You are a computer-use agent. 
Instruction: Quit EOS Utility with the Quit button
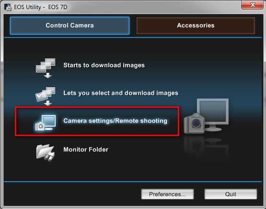[x=231, y=194]
